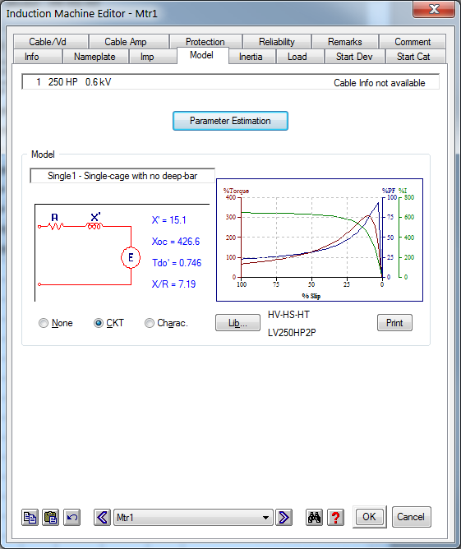Select the Charac. radio button
Viewport: 461px width, 549px height.
(x=150, y=323)
